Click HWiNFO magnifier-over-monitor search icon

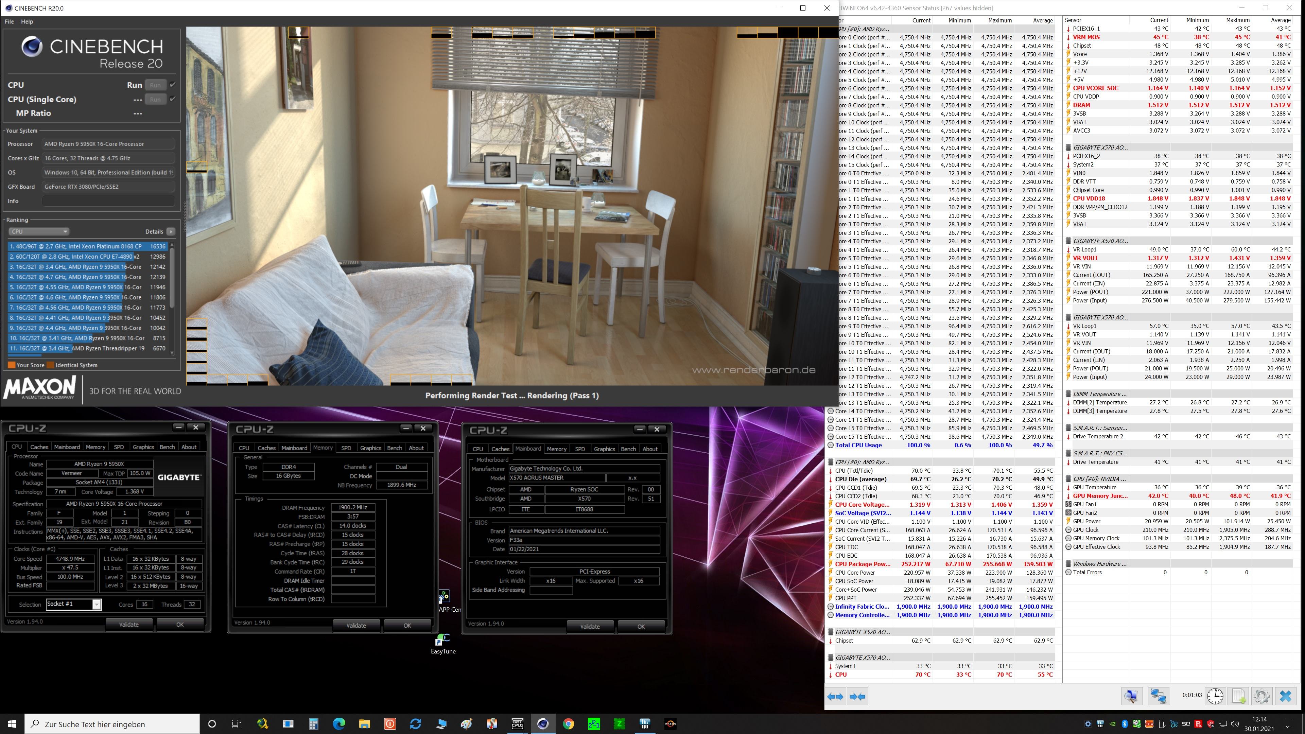[x=1132, y=696]
